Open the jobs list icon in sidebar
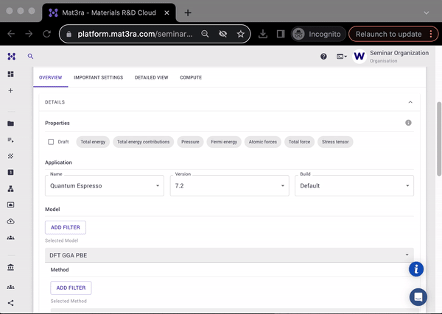The image size is (442, 314). 11,140
